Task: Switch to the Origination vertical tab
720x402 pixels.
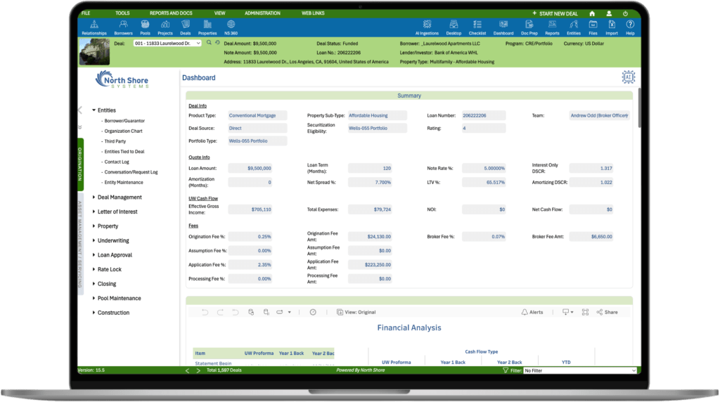Action: tap(80, 164)
